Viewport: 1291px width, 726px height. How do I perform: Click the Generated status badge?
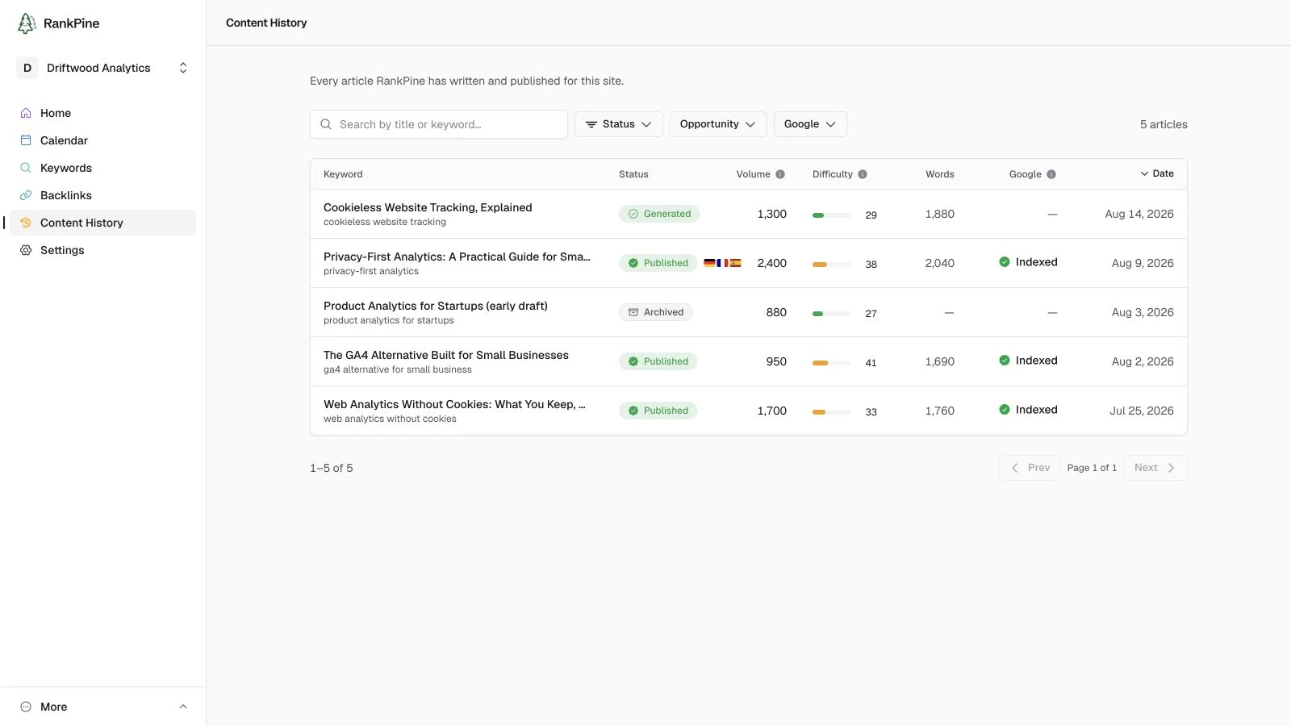[659, 214]
